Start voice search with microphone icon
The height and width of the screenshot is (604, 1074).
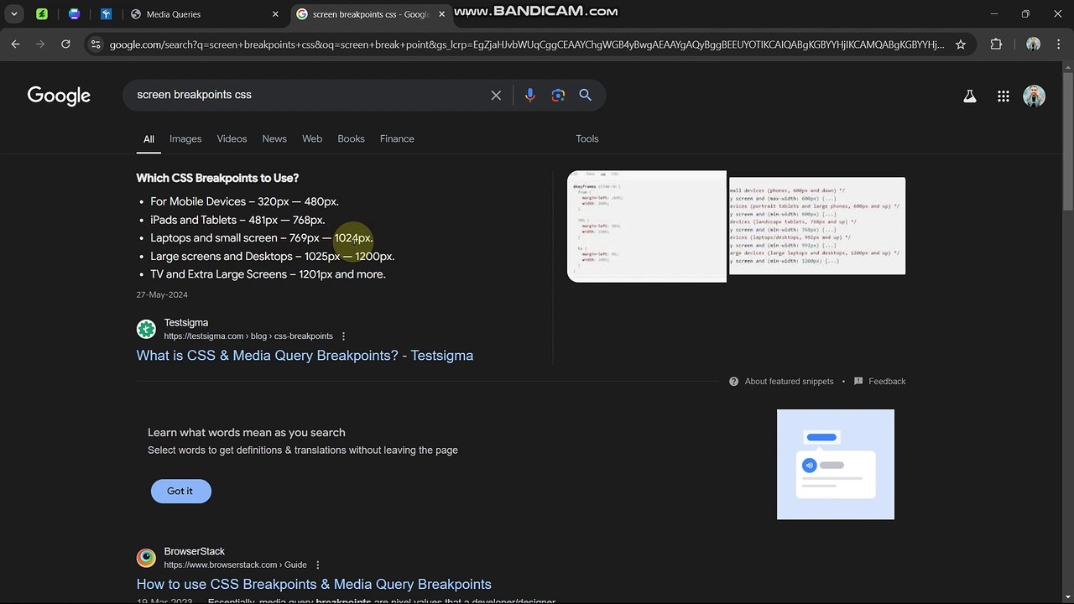(529, 96)
